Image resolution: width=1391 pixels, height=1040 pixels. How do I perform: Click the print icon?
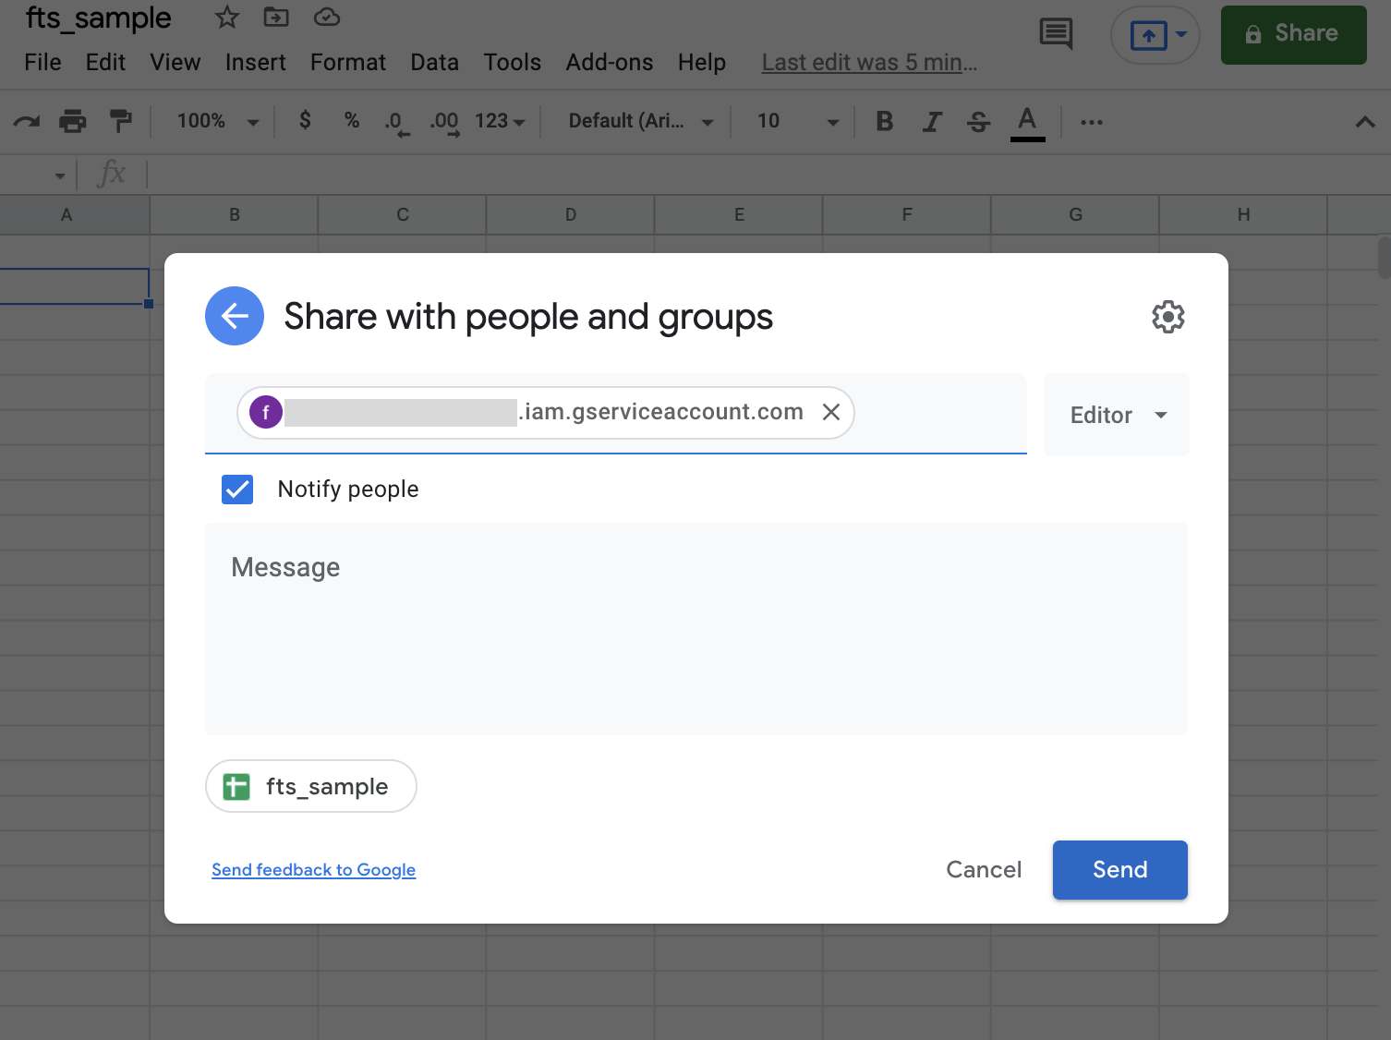coord(72,121)
